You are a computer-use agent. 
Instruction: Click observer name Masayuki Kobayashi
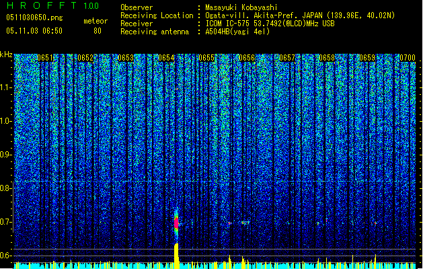(241, 7)
